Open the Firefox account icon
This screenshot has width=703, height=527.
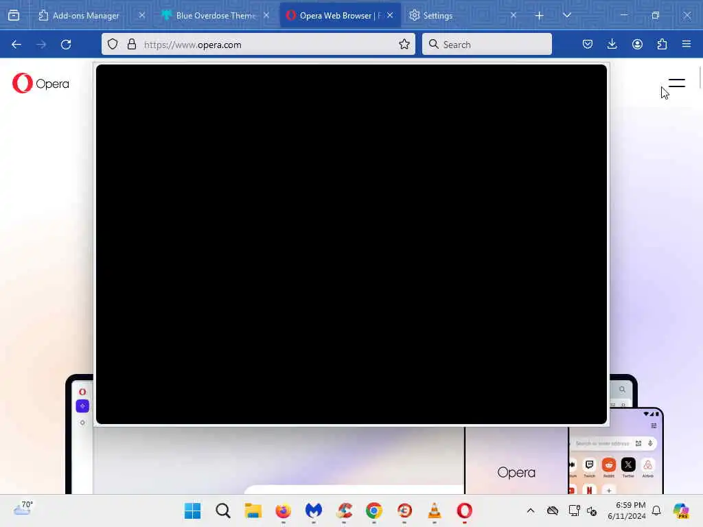(x=637, y=44)
